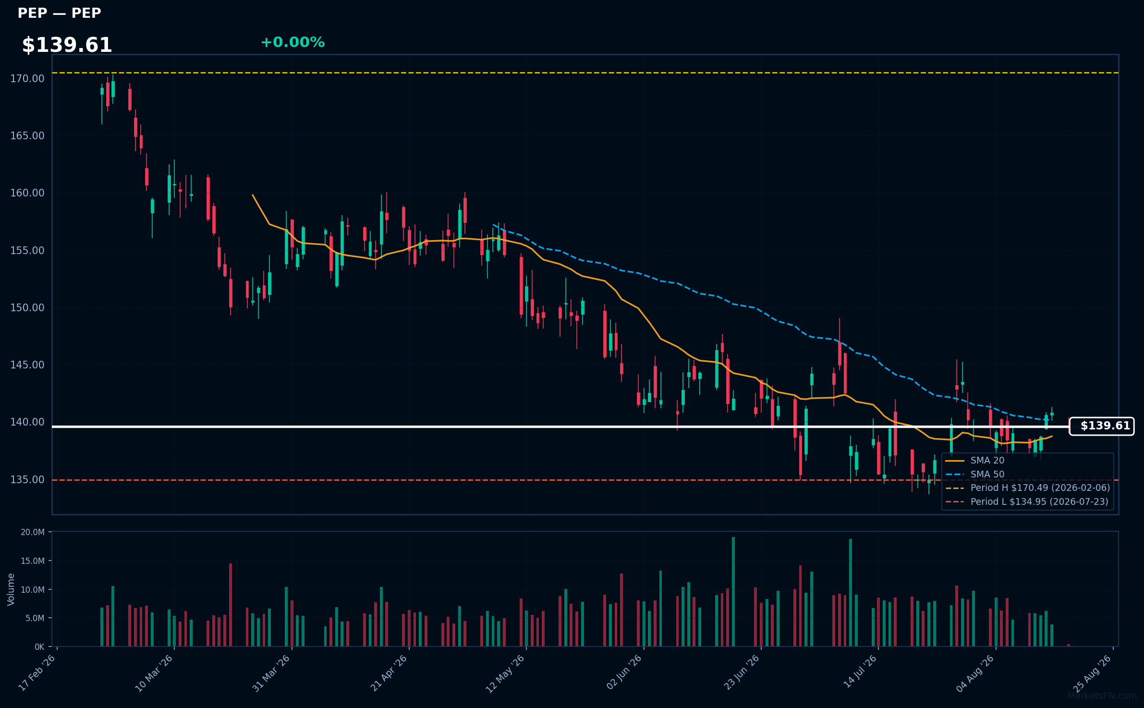Click the 140.00 price axis label
The width and height of the screenshot is (1144, 708).
(27, 422)
